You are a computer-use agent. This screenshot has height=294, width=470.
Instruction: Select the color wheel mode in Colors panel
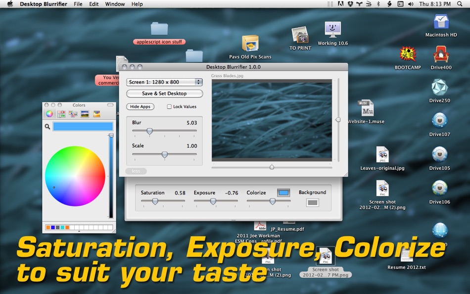click(x=49, y=114)
